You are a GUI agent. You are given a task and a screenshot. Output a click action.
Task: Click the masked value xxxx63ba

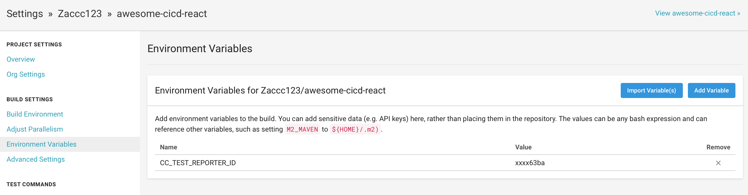pyautogui.click(x=530, y=163)
